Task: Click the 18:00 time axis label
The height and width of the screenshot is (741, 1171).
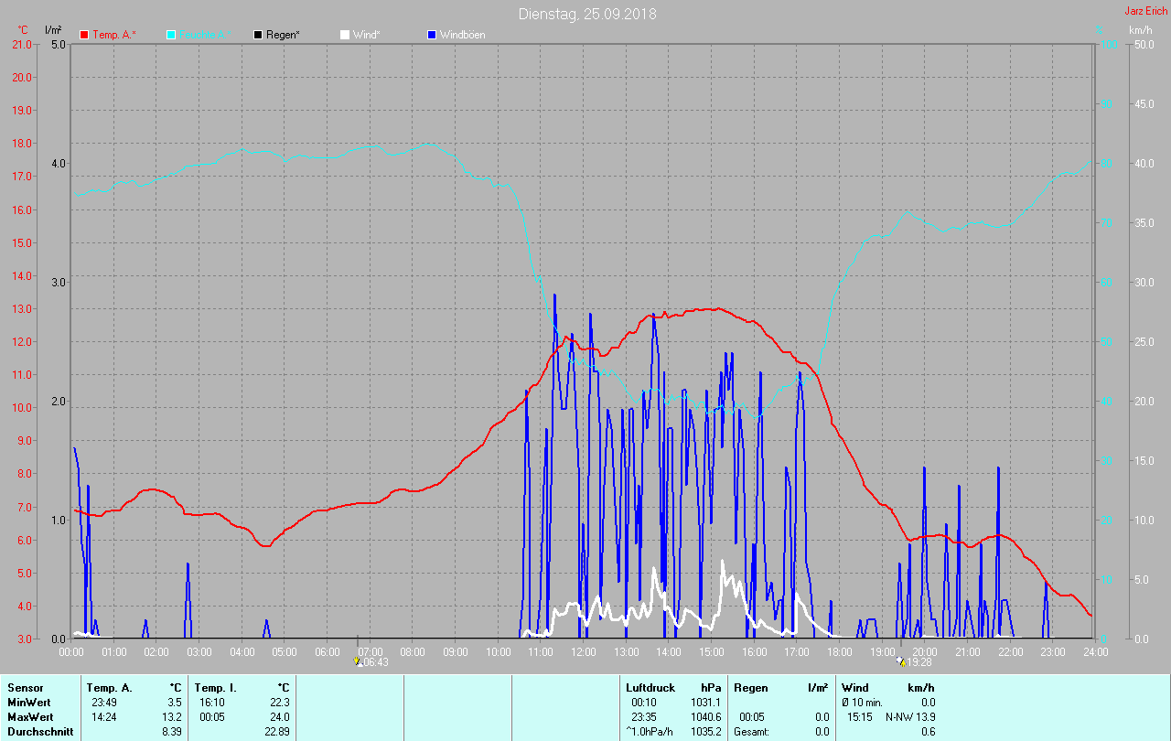Action: (839, 652)
